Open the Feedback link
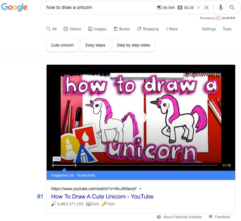The height and width of the screenshot is (221, 241). tap(223, 217)
